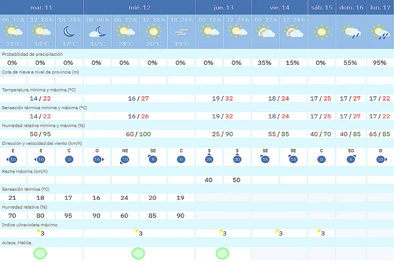
Task: Select the sáb. 15 day header
Action: click(322, 7)
